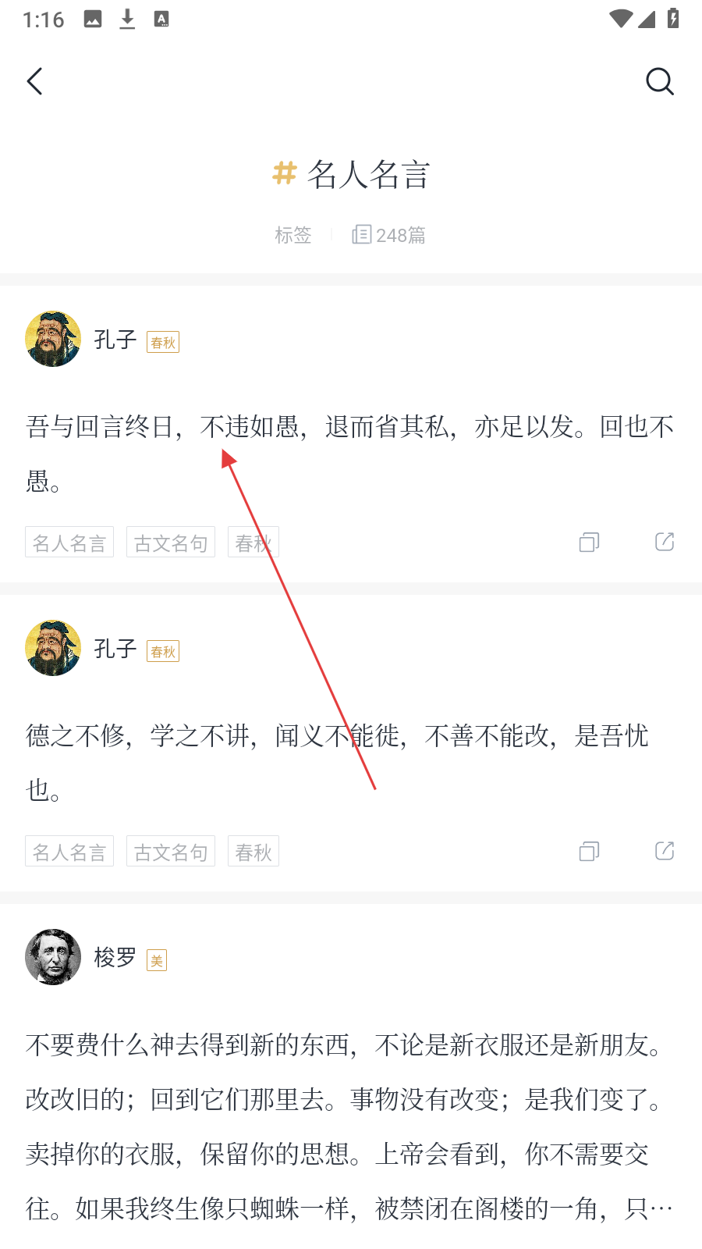Screen dimensions: 702x1249
Task: Open second 孔子 avatar portrait
Action: click(53, 649)
